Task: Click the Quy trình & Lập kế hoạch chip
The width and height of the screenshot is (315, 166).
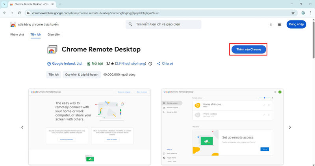Action: click(82, 75)
